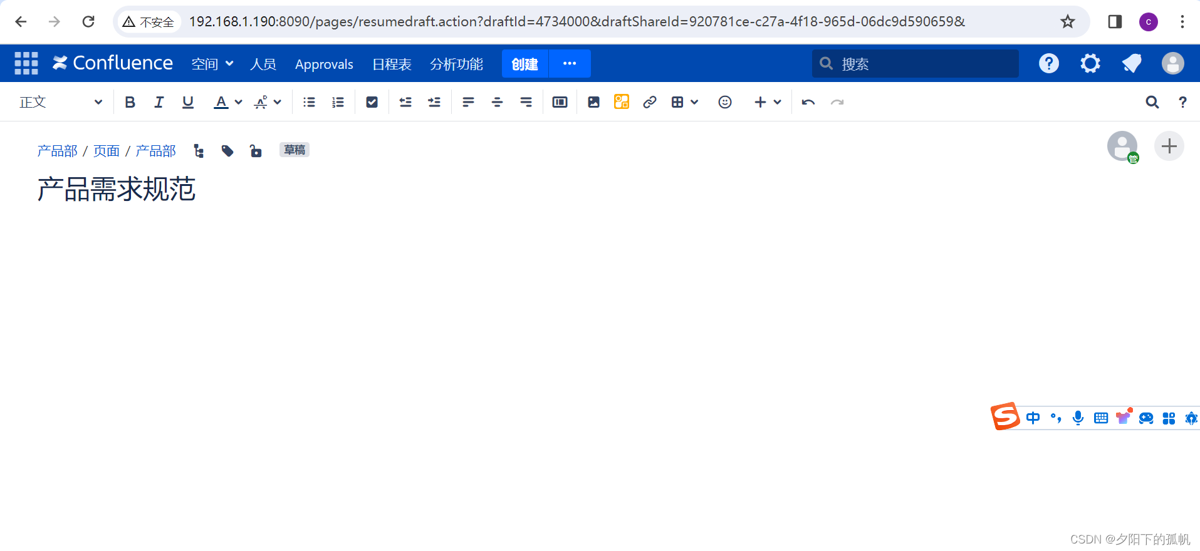Image resolution: width=1200 pixels, height=551 pixels.
Task: Open the 人员 people menu item
Action: [263, 64]
